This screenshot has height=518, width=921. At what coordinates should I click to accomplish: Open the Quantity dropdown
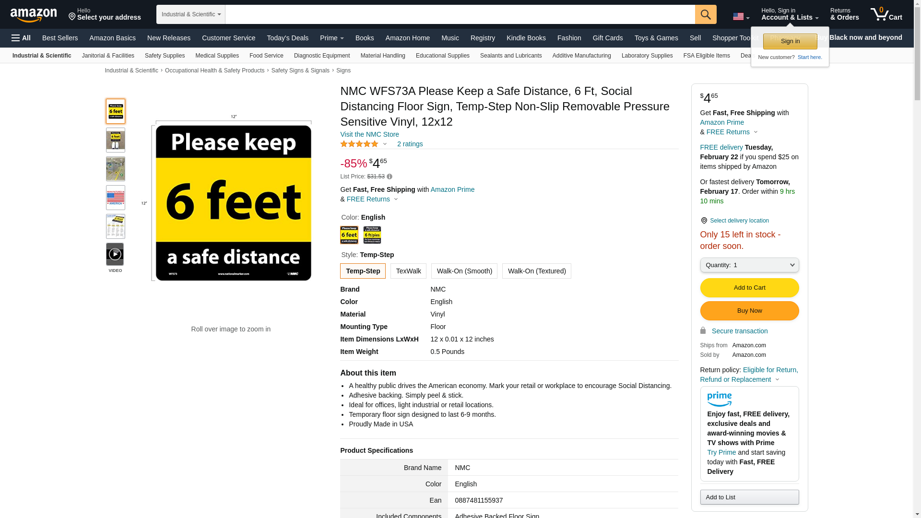(749, 265)
